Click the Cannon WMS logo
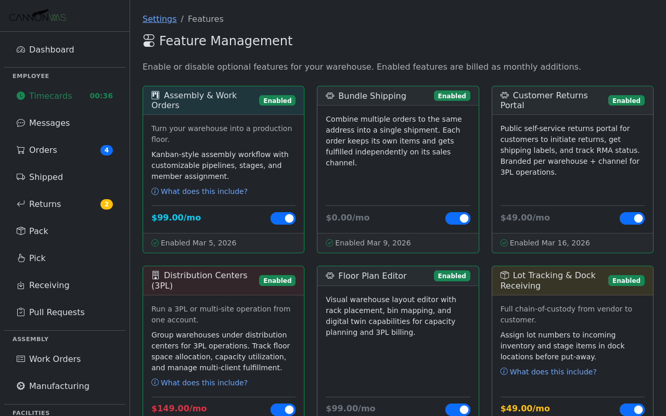 pyautogui.click(x=37, y=16)
